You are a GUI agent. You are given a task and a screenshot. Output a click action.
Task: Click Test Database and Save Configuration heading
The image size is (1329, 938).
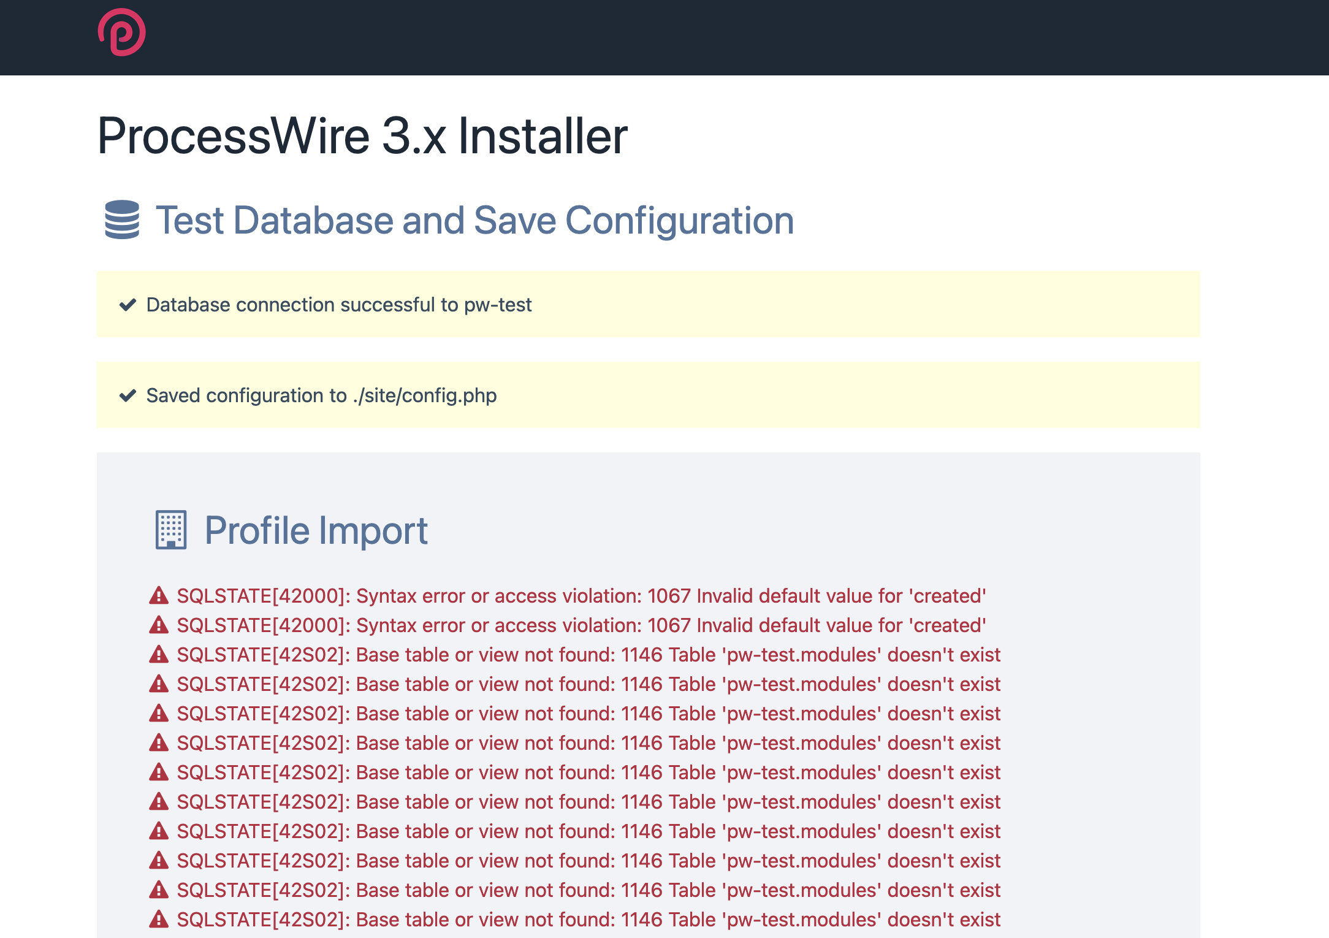point(474,220)
